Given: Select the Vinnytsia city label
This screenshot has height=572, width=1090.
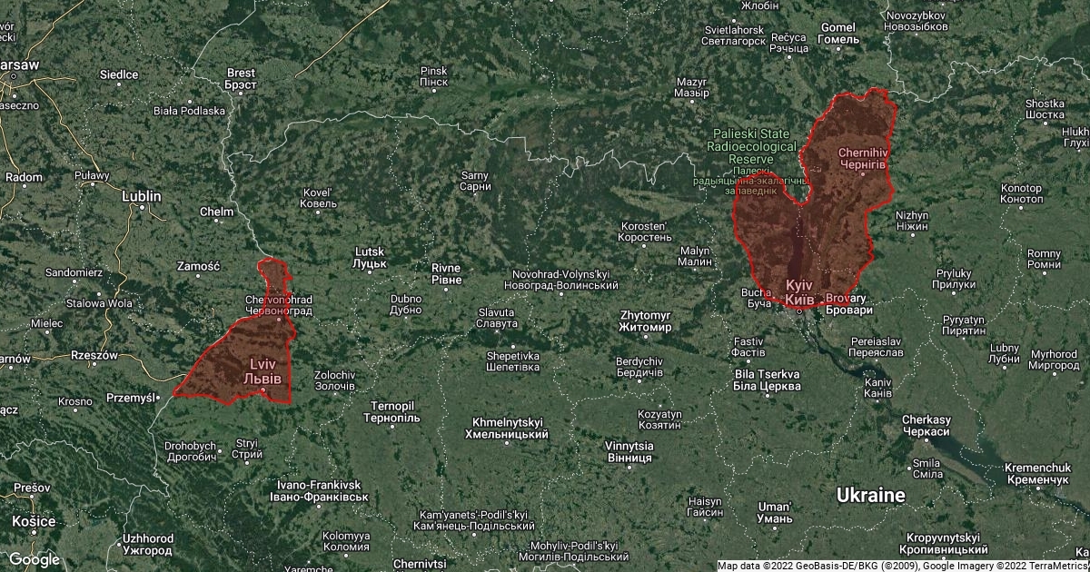Looking at the screenshot, I should pyautogui.click(x=629, y=452).
